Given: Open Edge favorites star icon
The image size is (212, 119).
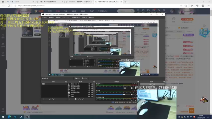Looking at the screenshot, I should (192, 6).
